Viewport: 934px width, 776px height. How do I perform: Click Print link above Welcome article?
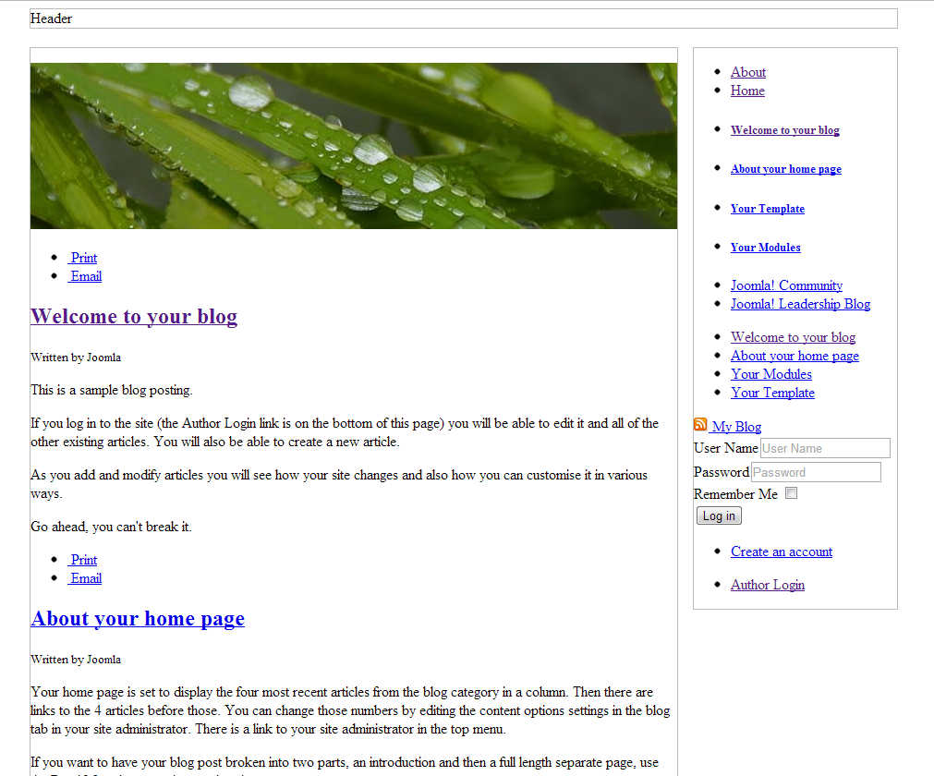coord(83,258)
